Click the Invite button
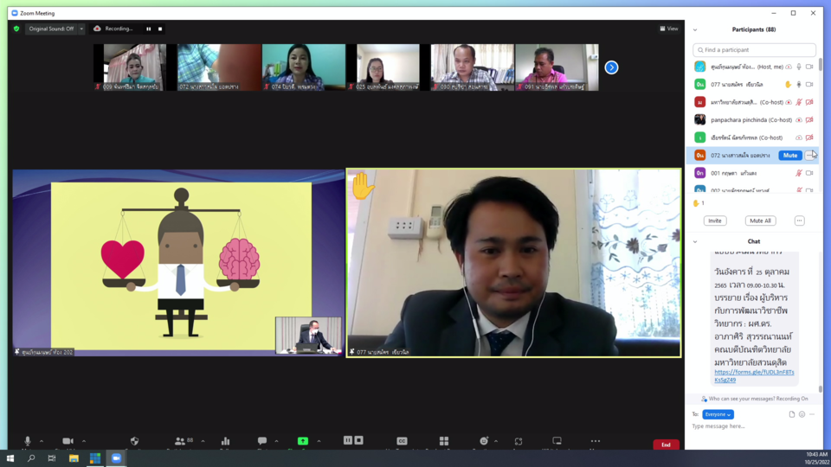Viewport: 831px width, 467px height. [714, 221]
